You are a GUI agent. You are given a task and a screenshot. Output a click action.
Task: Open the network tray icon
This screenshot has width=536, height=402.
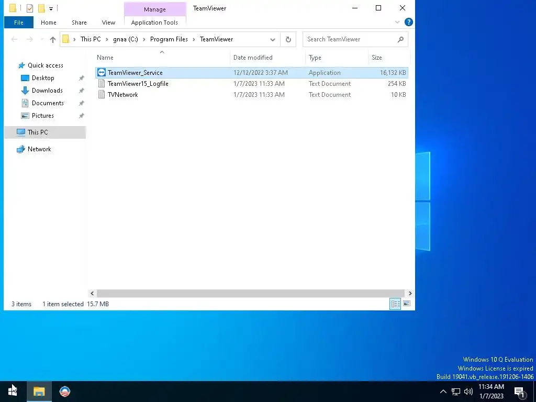(x=456, y=392)
